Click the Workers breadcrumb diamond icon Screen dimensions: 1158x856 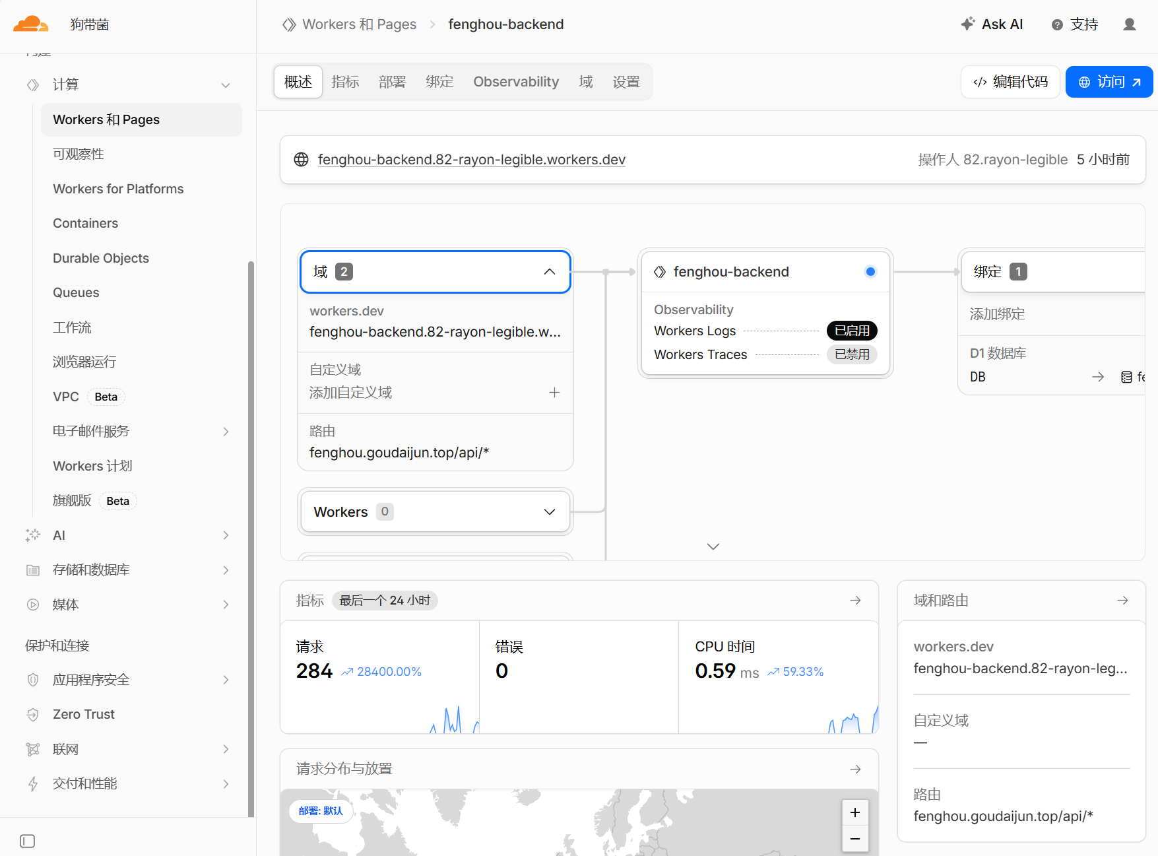point(289,24)
